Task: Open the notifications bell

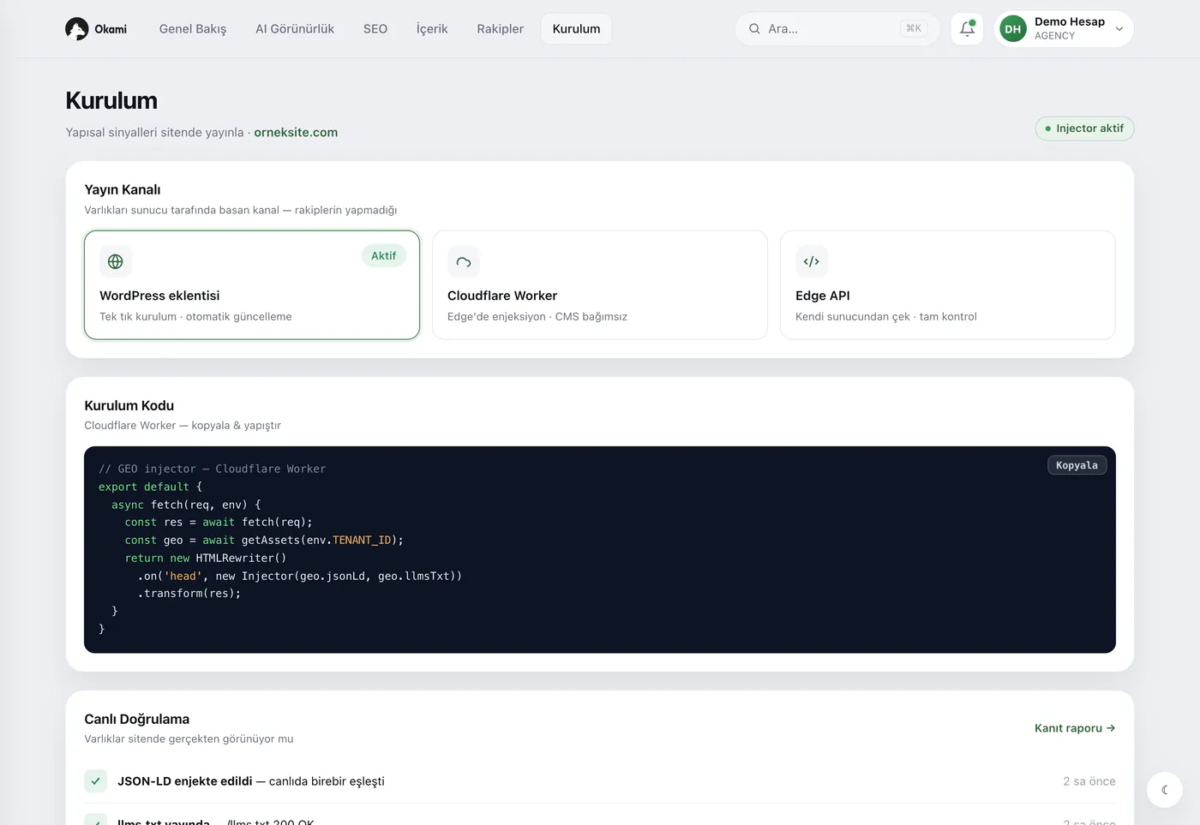Action: [x=967, y=28]
